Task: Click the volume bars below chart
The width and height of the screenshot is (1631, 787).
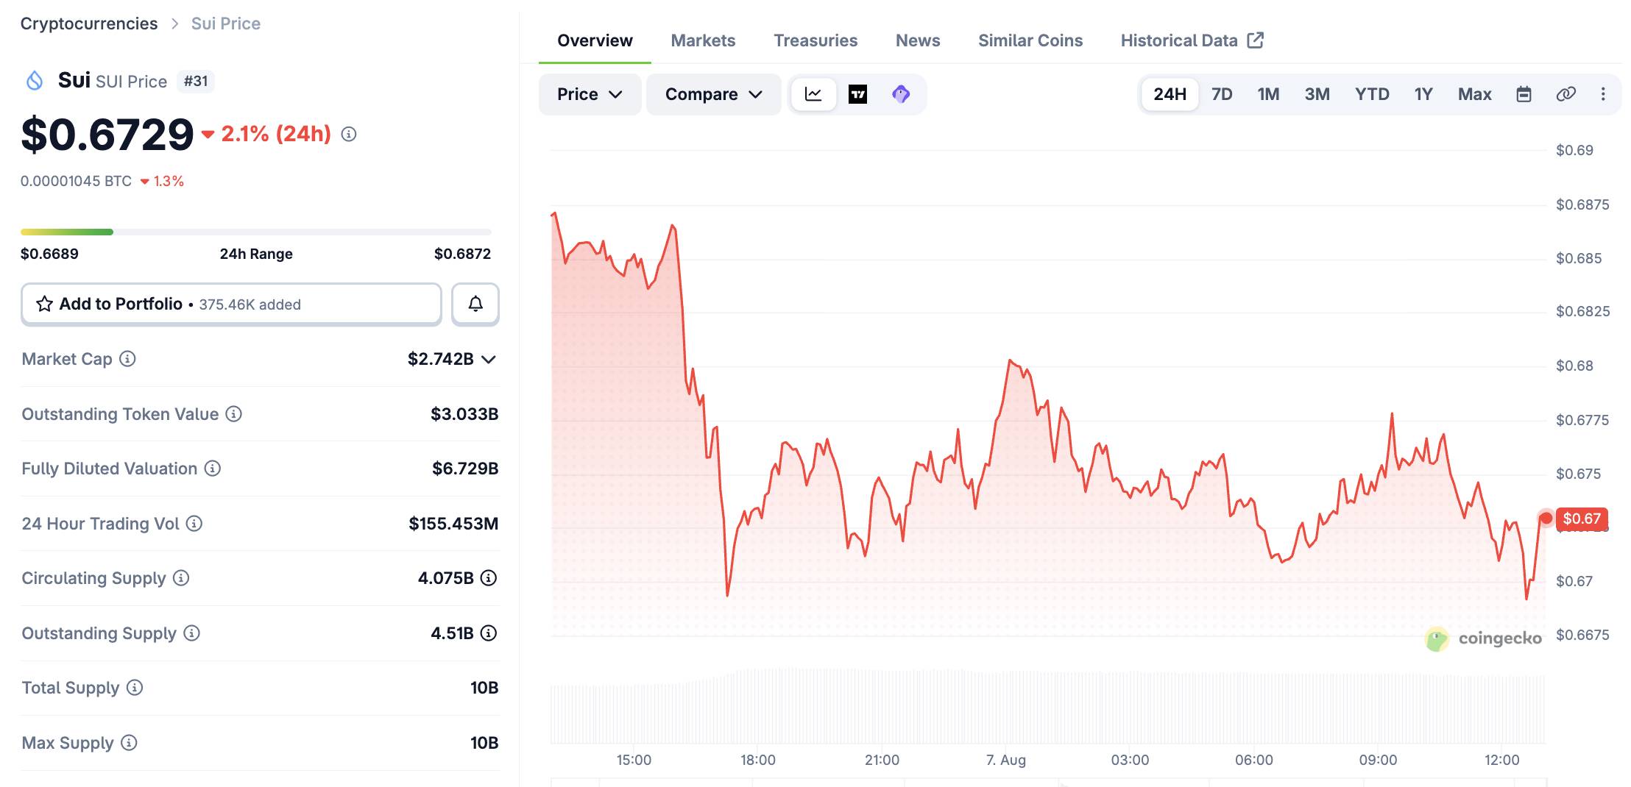Action: [x=1048, y=706]
